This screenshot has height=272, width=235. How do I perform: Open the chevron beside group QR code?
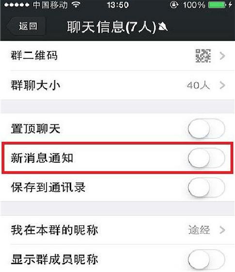tap(222, 56)
